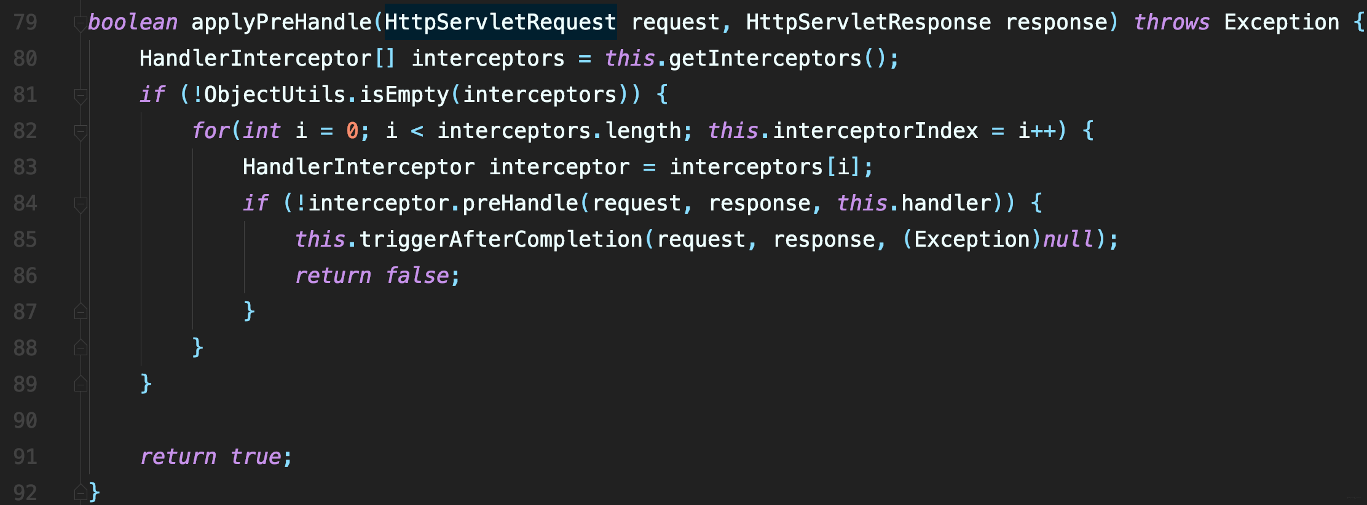Click the fold end marker on line 87

[80, 312]
